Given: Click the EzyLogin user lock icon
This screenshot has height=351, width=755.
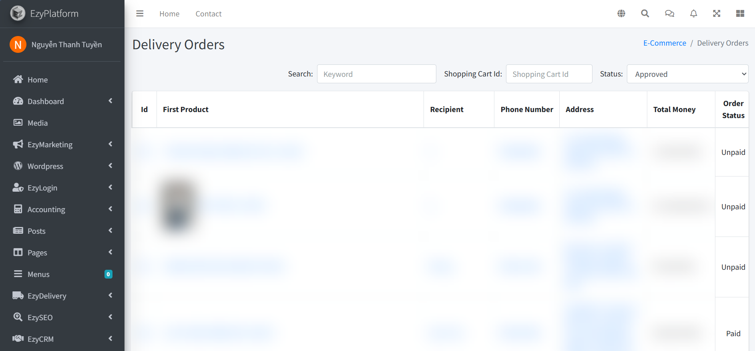Looking at the screenshot, I should coord(18,187).
